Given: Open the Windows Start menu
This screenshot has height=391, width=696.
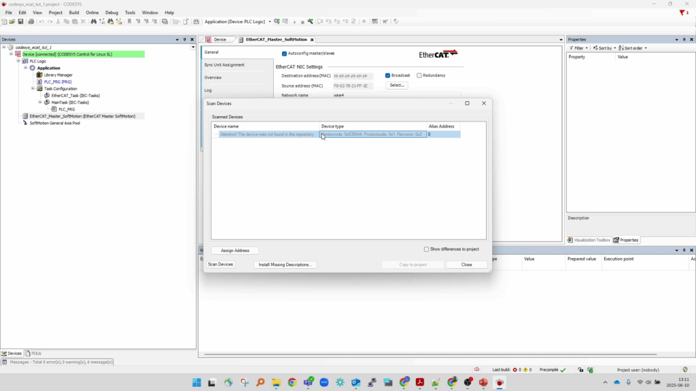Looking at the screenshot, I should (x=196, y=383).
